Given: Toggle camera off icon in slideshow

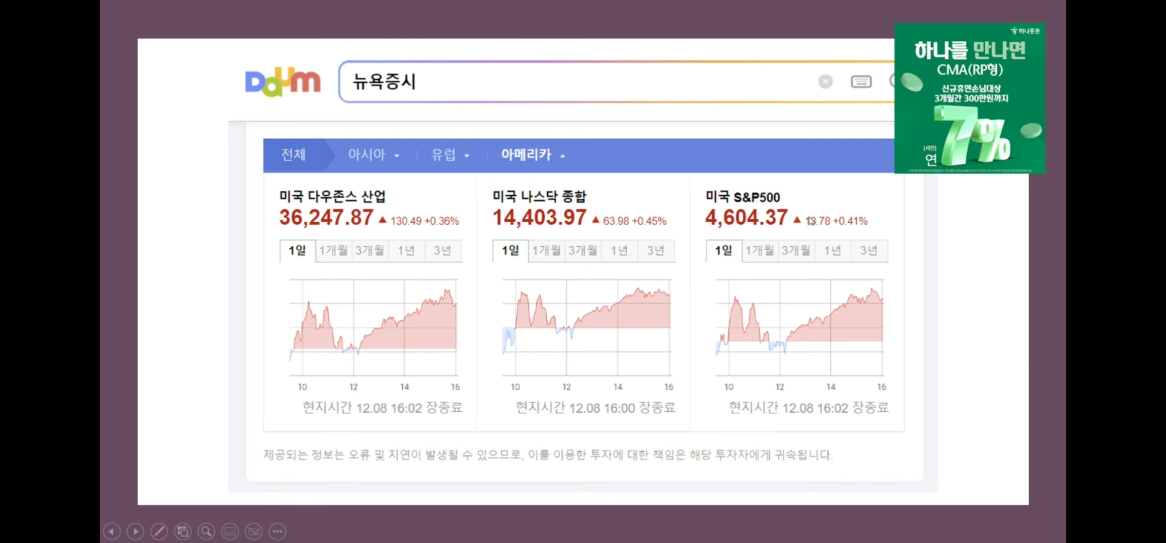Looking at the screenshot, I should (254, 531).
